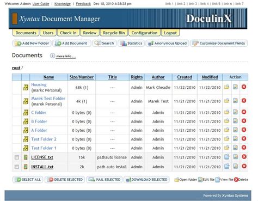Open the INSTALL.txt file link
This screenshot has height=201, width=258.
[42, 167]
